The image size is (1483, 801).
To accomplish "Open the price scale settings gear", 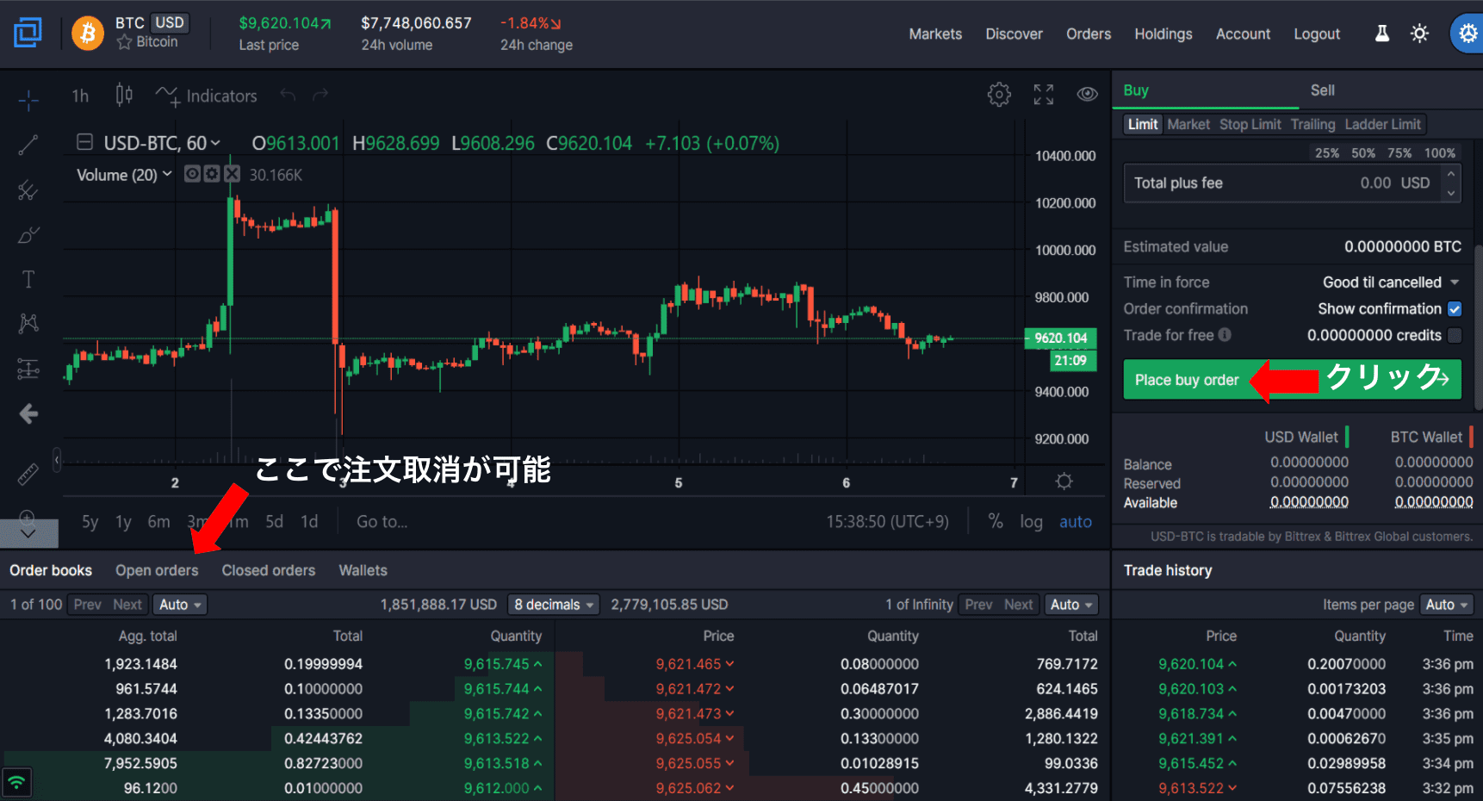I will 1064,481.
